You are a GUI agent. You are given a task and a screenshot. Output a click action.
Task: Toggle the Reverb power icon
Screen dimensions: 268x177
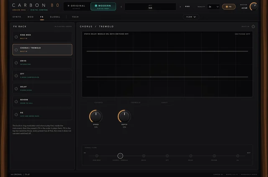(x=16, y=102)
